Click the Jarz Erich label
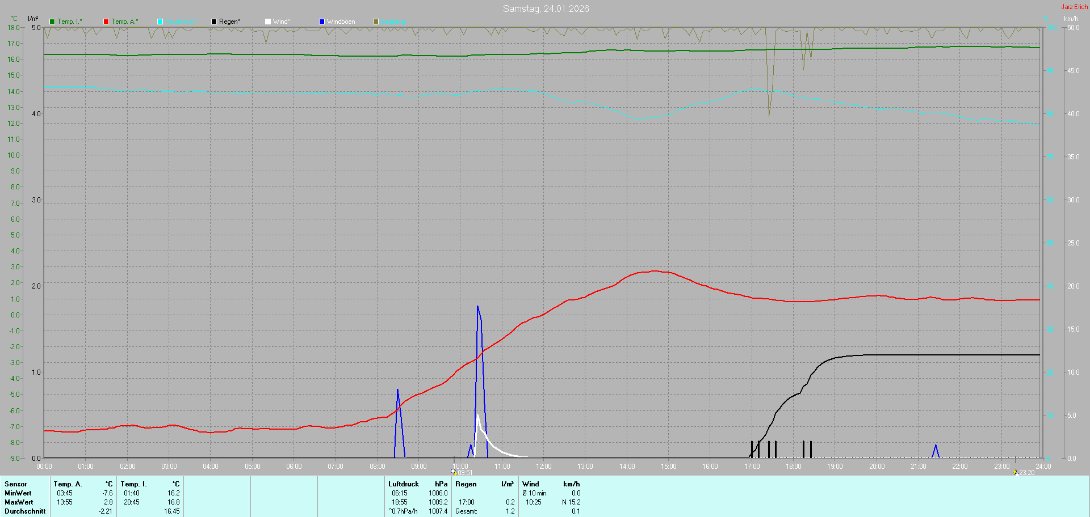 (1075, 7)
